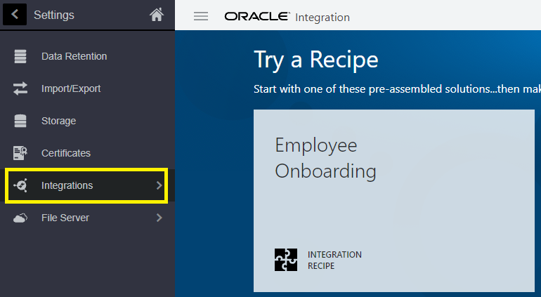Select Import/Export in the settings menu
541x297 pixels.
[71, 88]
